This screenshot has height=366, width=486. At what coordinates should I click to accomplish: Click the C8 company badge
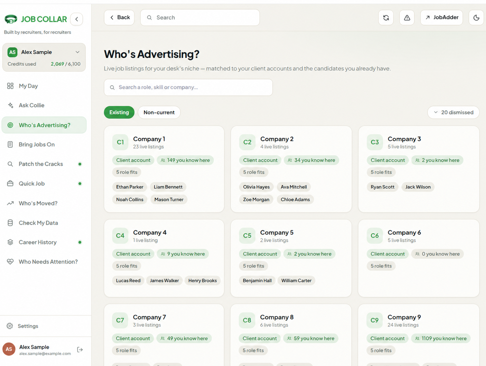pos(247,320)
